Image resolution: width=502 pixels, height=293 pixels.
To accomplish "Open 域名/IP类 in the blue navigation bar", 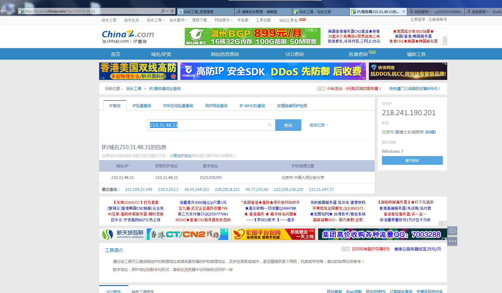I will (x=161, y=54).
